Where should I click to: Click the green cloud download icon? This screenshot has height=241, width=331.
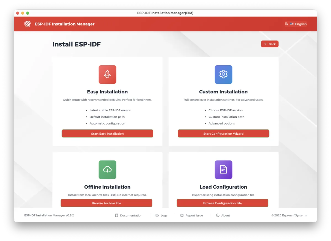[107, 170]
